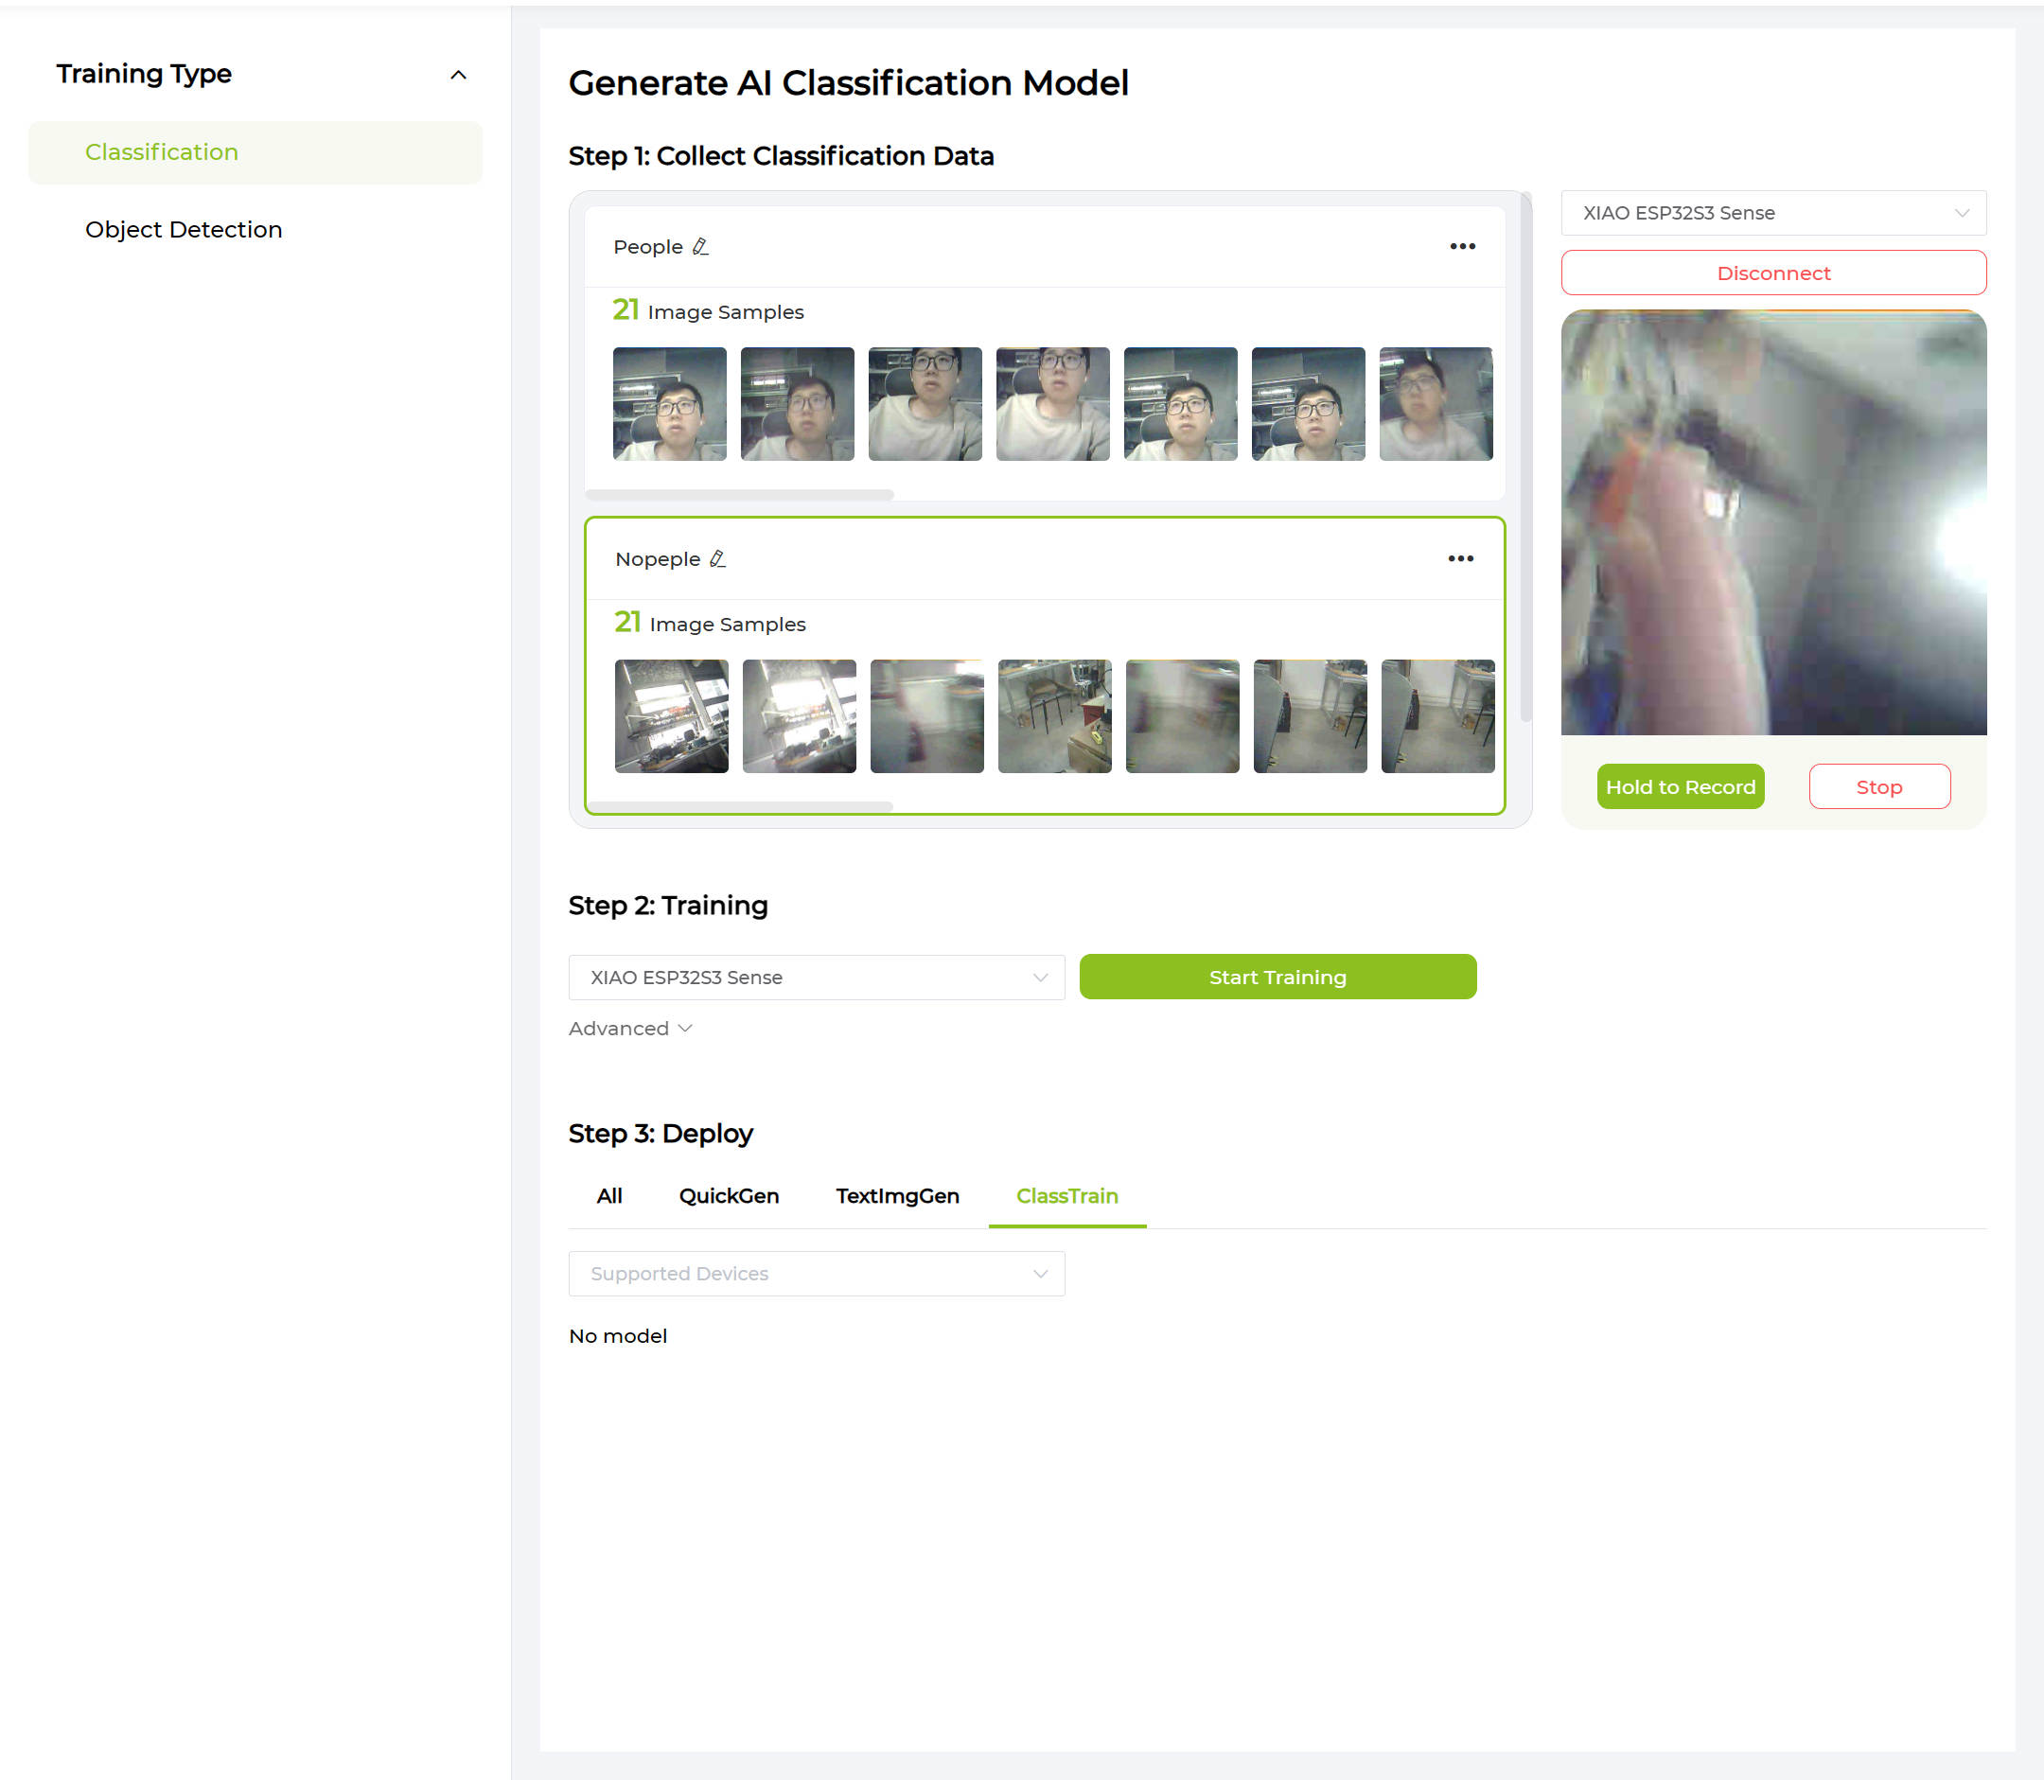Select the fourth People image sample
The height and width of the screenshot is (1780, 2044).
(x=1053, y=404)
